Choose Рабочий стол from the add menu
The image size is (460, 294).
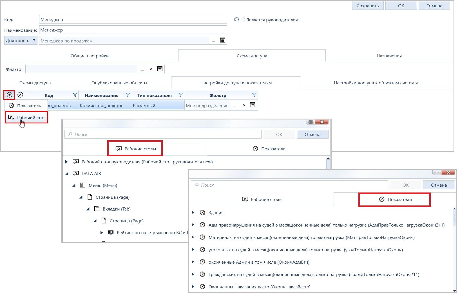point(26,117)
